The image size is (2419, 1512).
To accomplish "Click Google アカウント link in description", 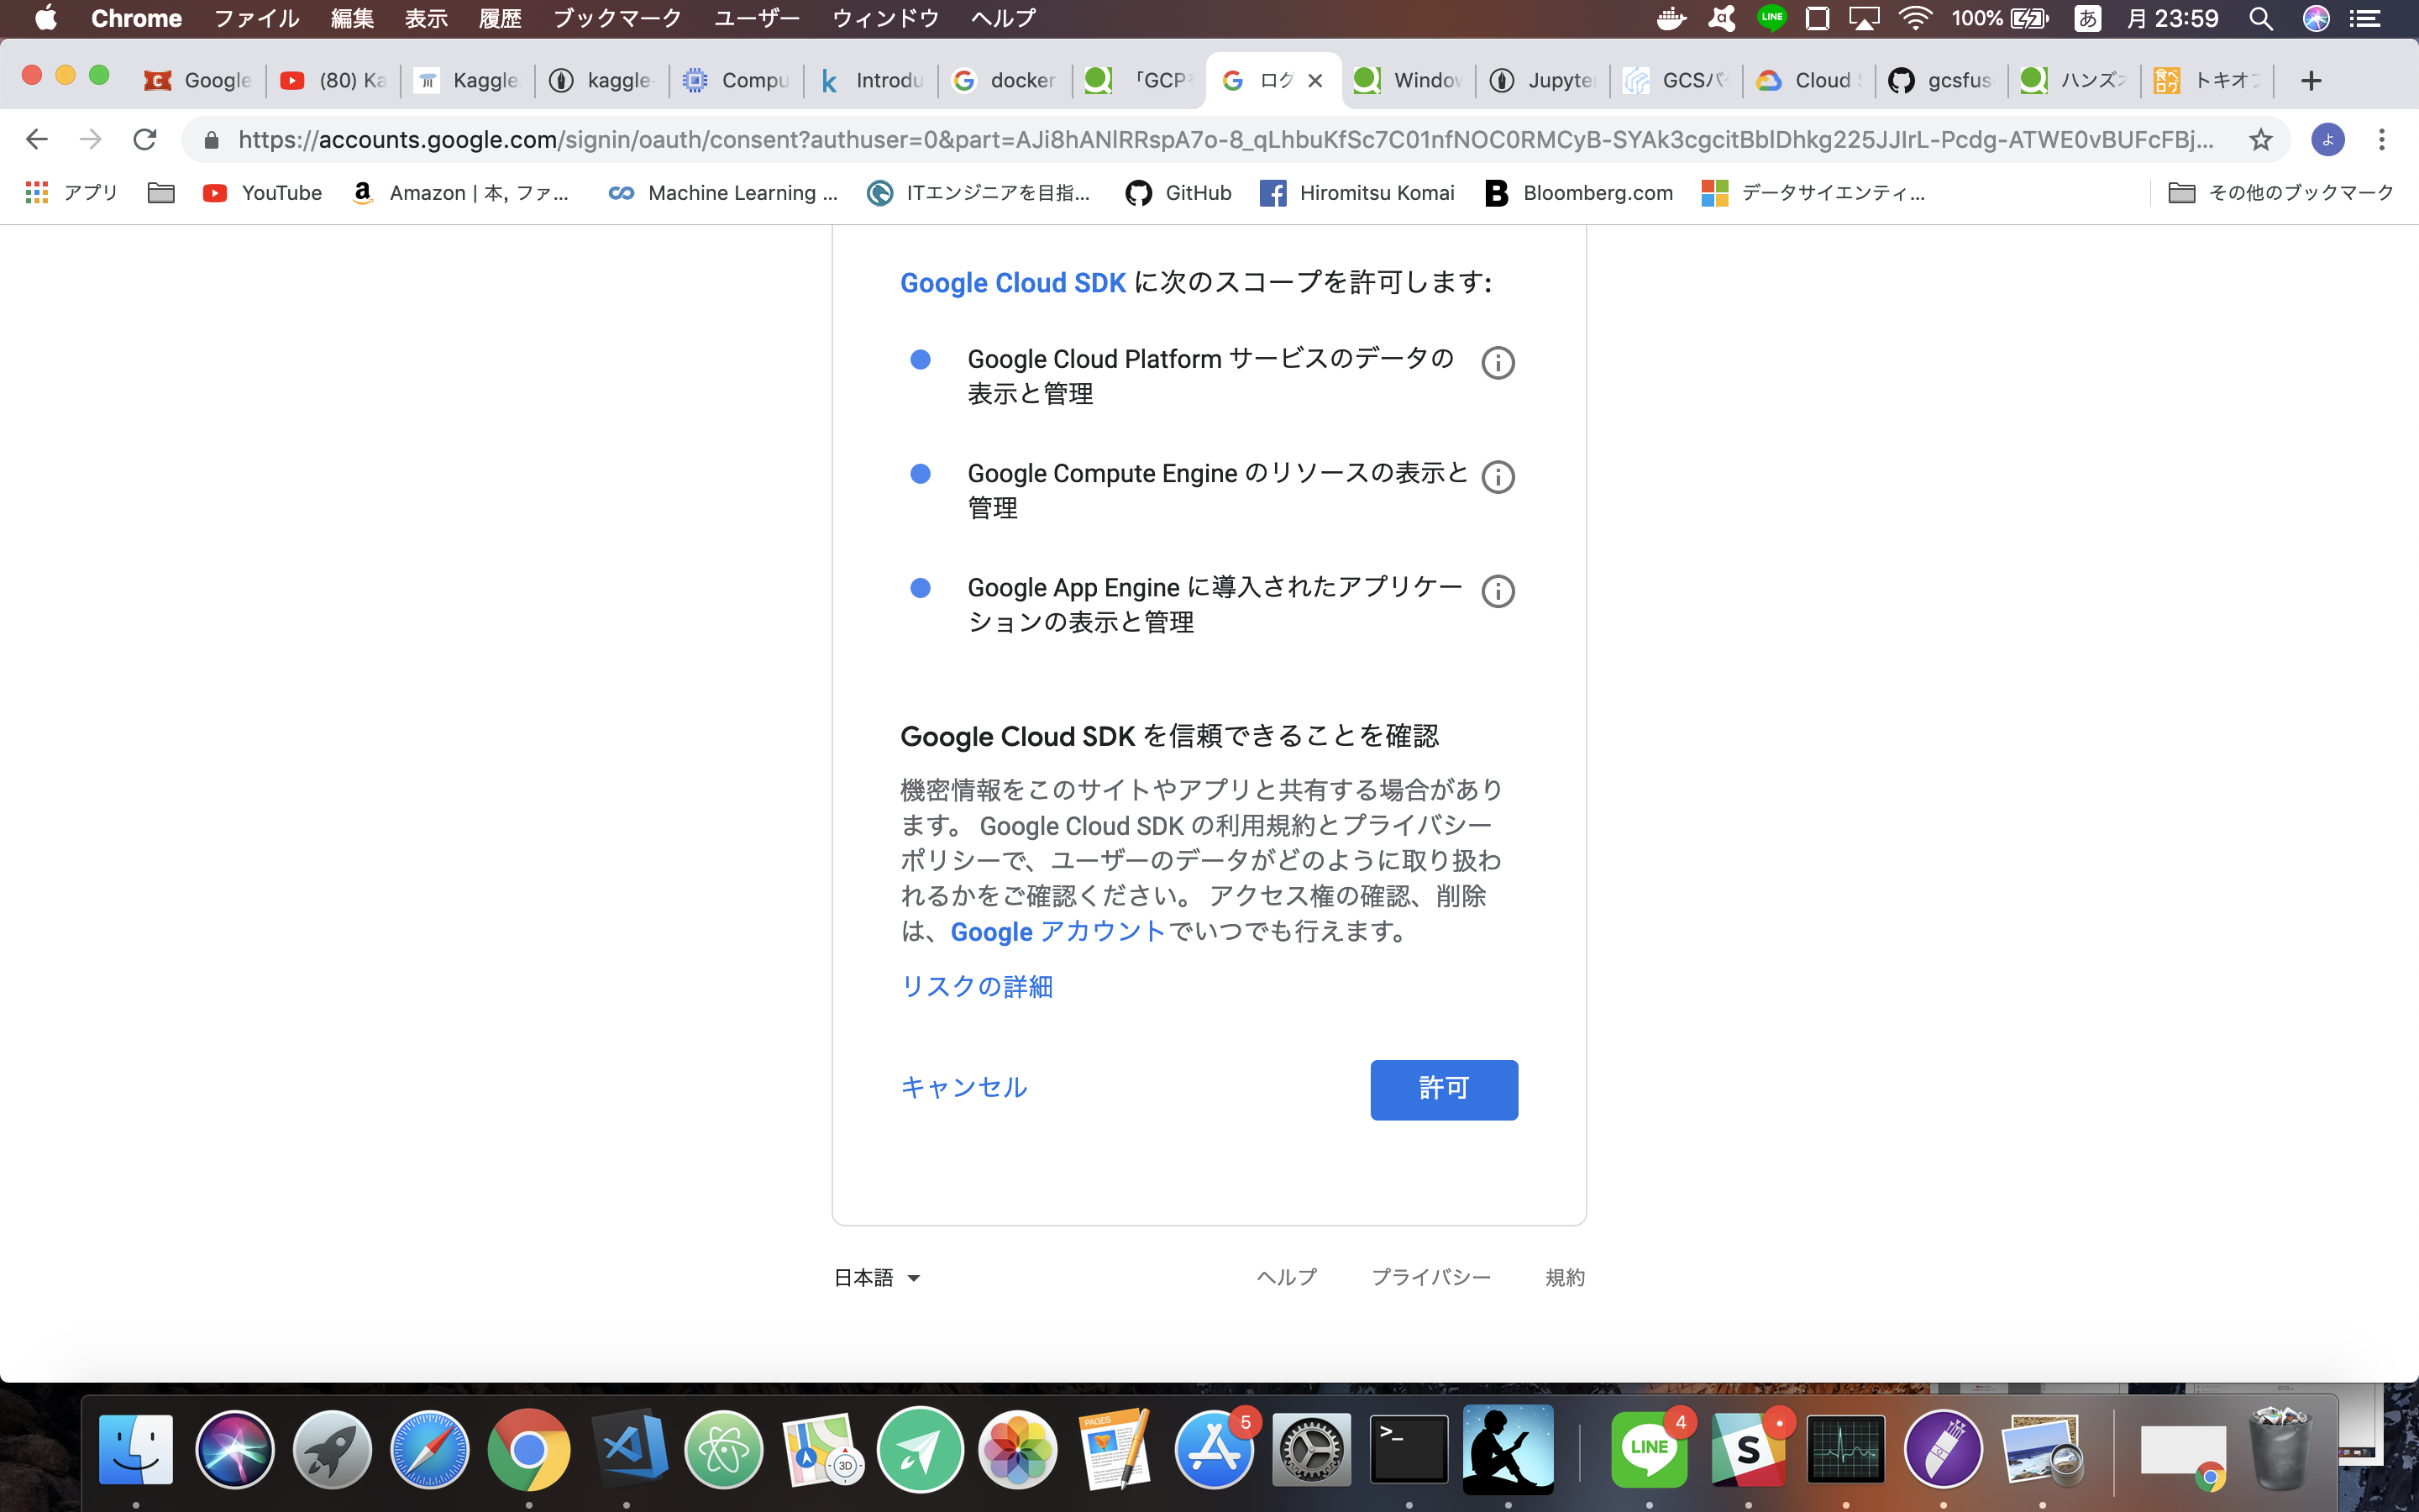I will (1059, 930).
